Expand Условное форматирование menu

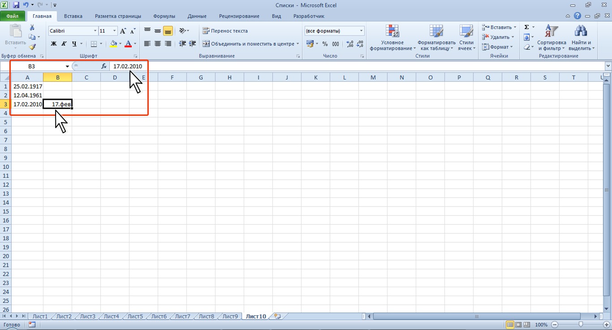[392, 37]
